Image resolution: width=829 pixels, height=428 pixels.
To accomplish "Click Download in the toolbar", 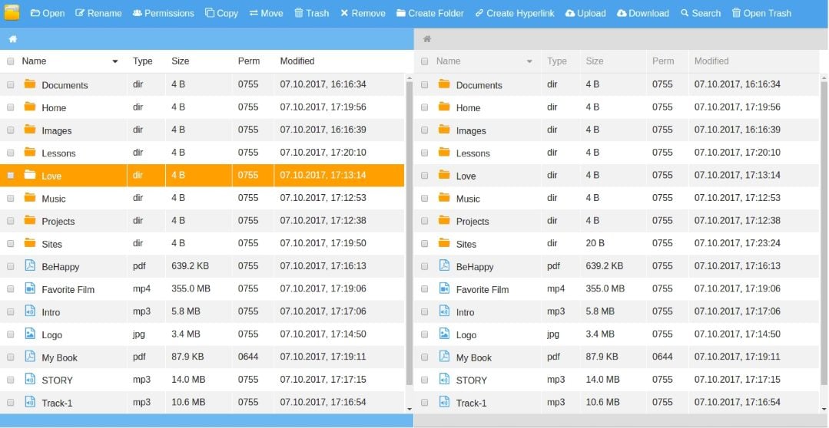I will [x=643, y=13].
